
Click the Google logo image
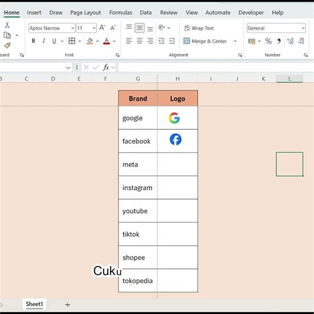[x=175, y=118]
